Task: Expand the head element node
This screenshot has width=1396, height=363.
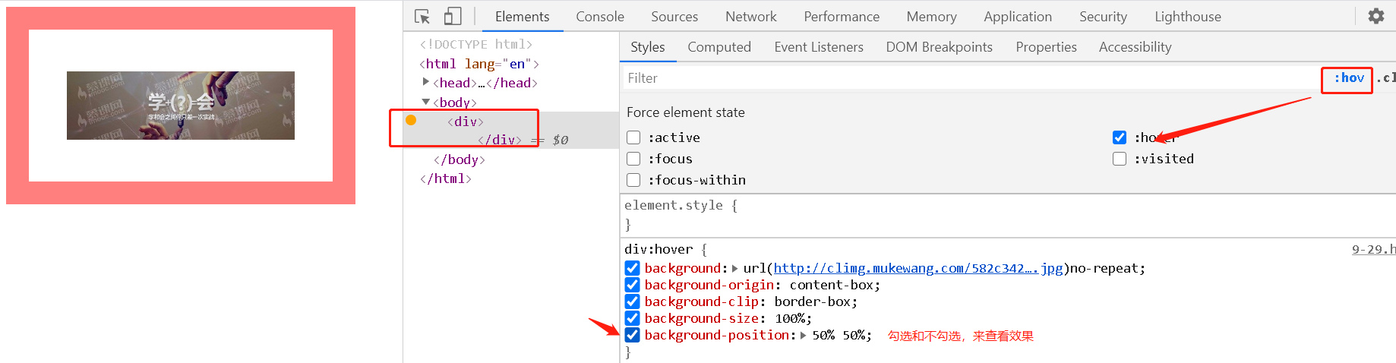Action: pos(426,82)
